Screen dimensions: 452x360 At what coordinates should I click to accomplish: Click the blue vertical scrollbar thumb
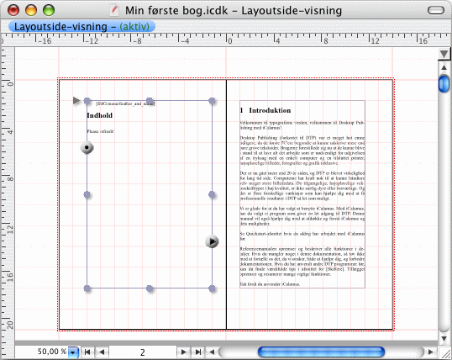click(x=444, y=84)
